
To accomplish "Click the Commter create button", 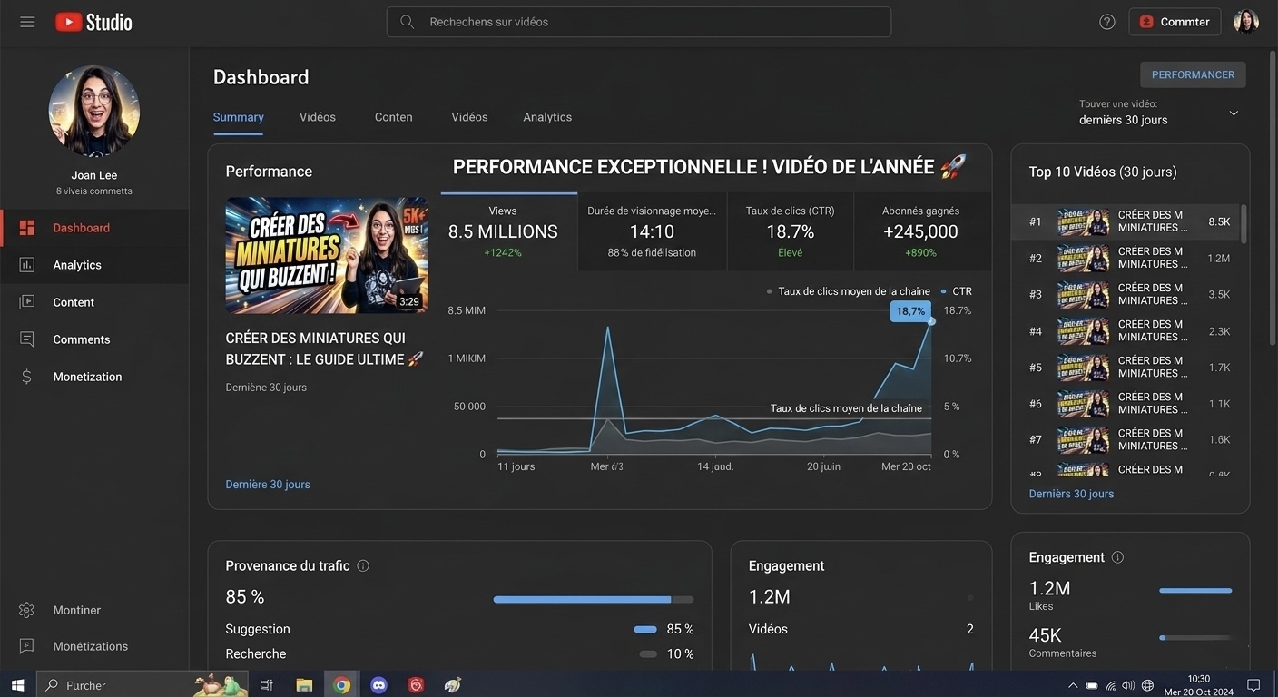I will tap(1175, 22).
